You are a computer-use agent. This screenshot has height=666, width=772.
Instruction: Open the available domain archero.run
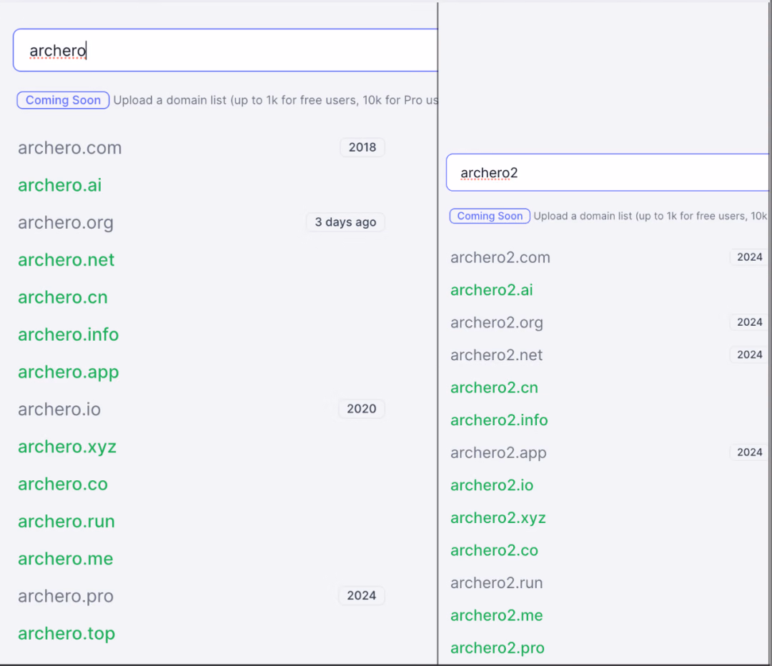point(66,521)
